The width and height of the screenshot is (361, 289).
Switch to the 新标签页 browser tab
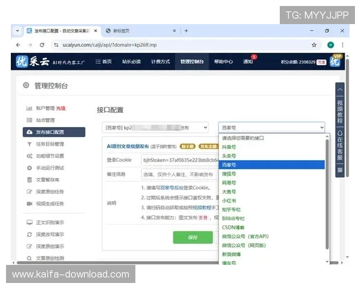[x=140, y=31]
